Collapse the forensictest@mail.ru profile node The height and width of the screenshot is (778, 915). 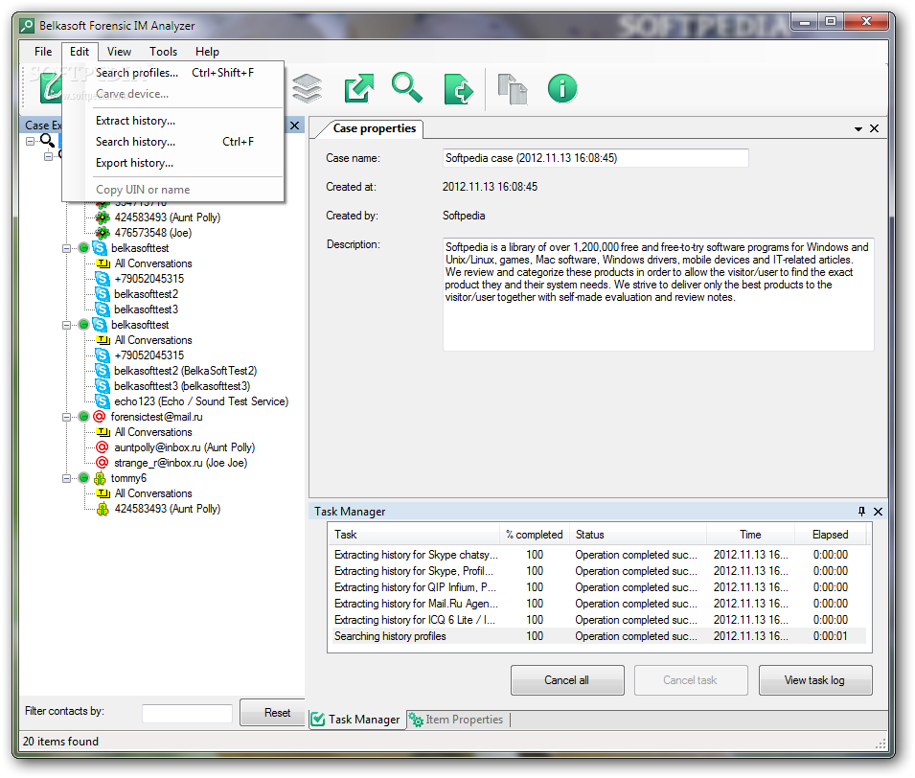pyautogui.click(x=66, y=417)
